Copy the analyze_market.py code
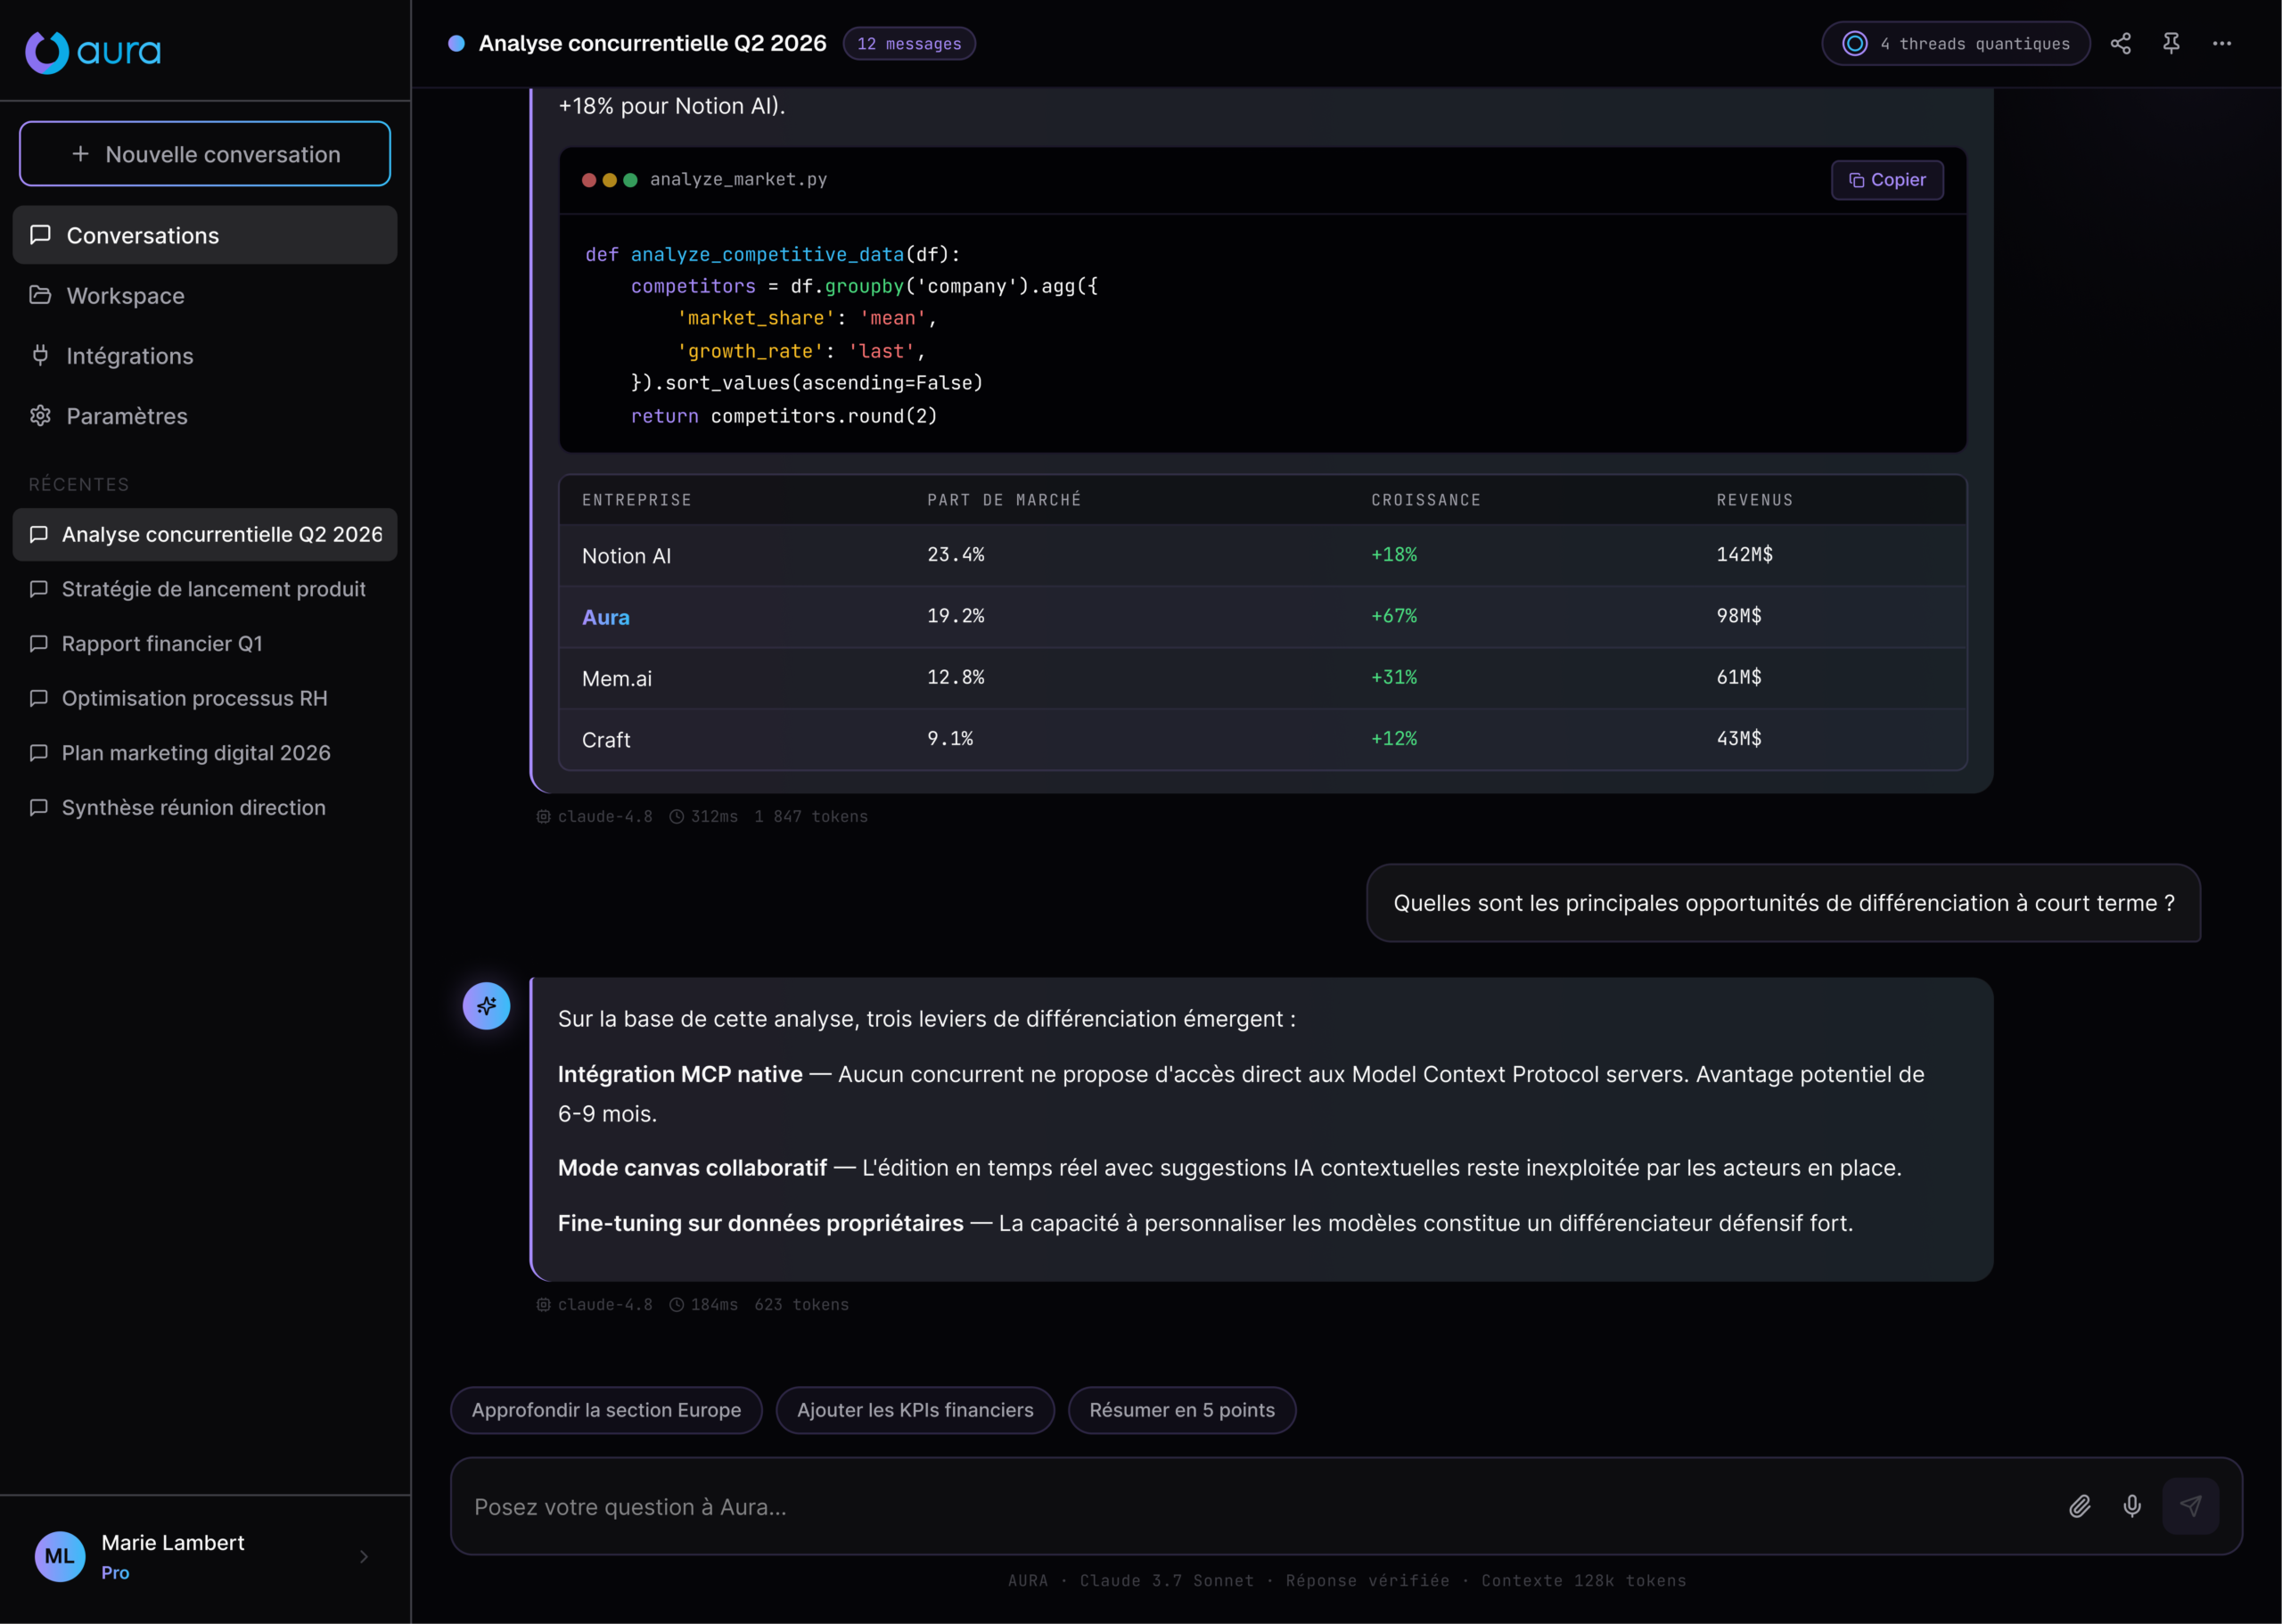The image size is (2282, 1624). coord(1887,180)
